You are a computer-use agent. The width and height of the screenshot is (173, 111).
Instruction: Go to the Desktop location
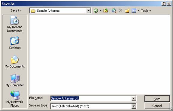pyautogui.click(x=15, y=43)
